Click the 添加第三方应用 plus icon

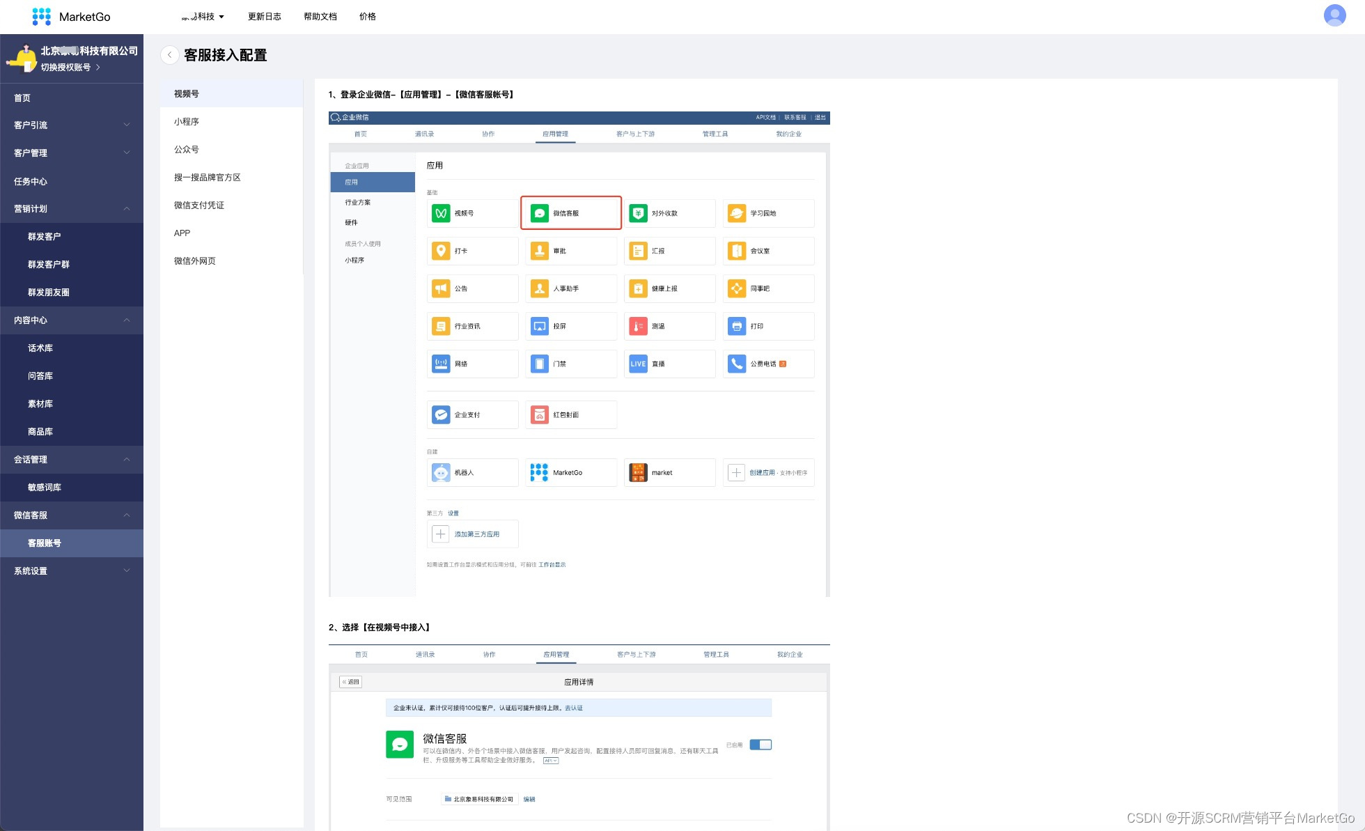(x=440, y=534)
